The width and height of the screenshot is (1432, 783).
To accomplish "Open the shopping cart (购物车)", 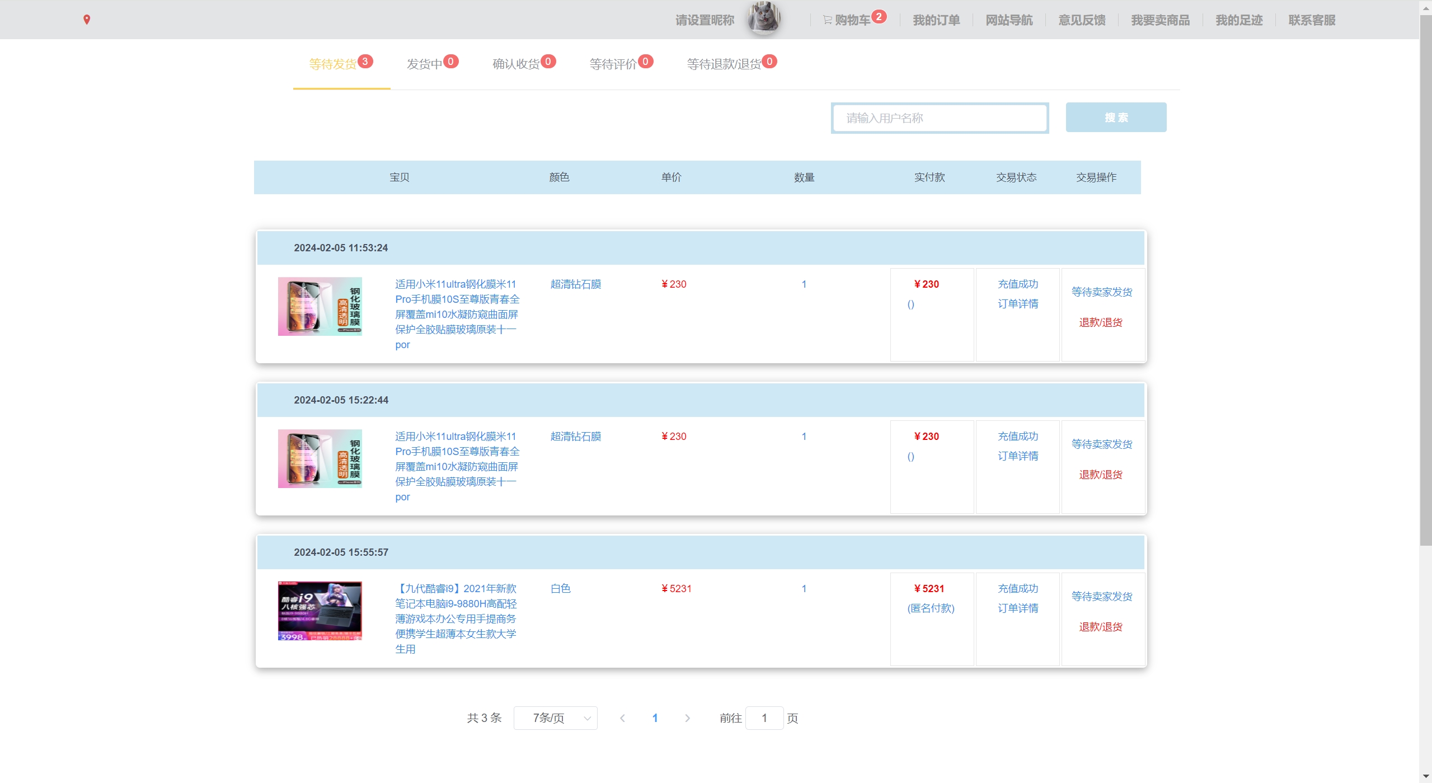I will coord(852,20).
